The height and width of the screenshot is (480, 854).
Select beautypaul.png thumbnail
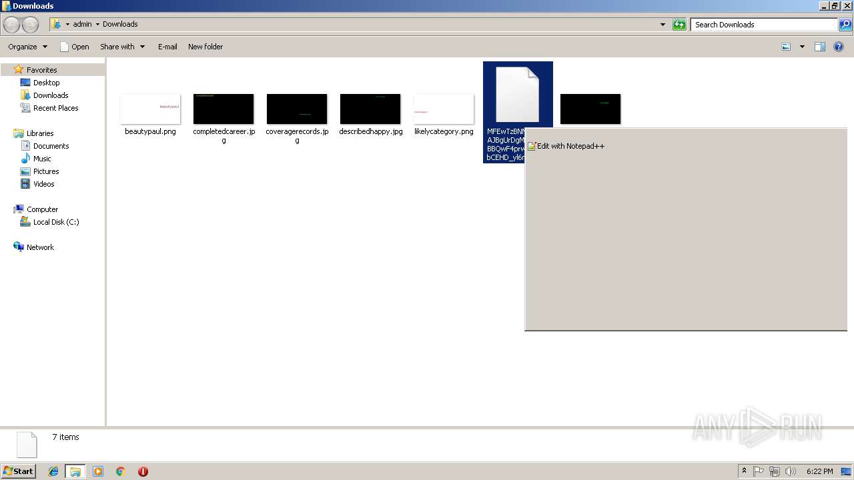(150, 109)
